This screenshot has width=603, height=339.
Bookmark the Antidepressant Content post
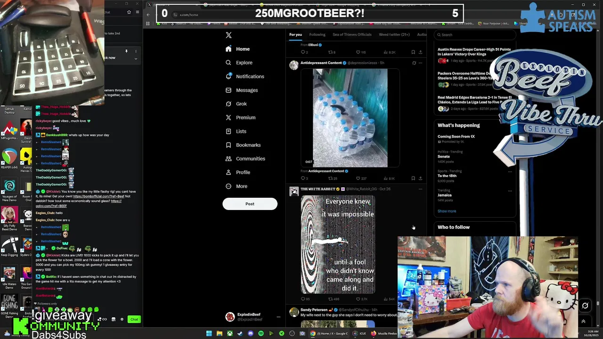point(413,178)
